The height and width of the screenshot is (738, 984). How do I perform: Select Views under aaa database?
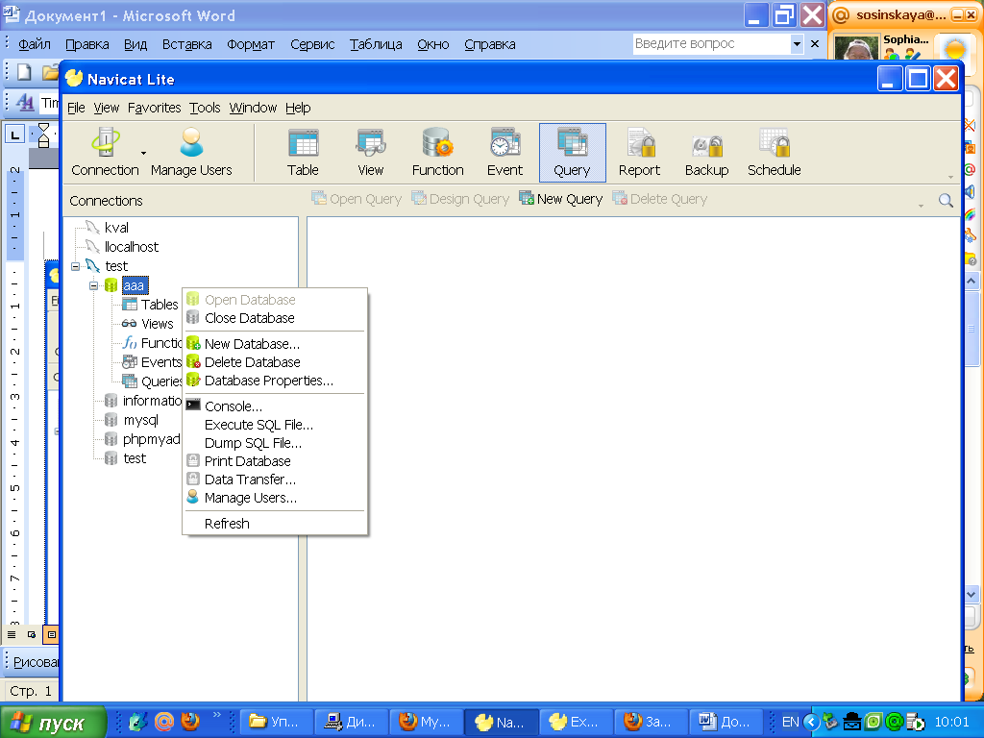click(x=157, y=324)
